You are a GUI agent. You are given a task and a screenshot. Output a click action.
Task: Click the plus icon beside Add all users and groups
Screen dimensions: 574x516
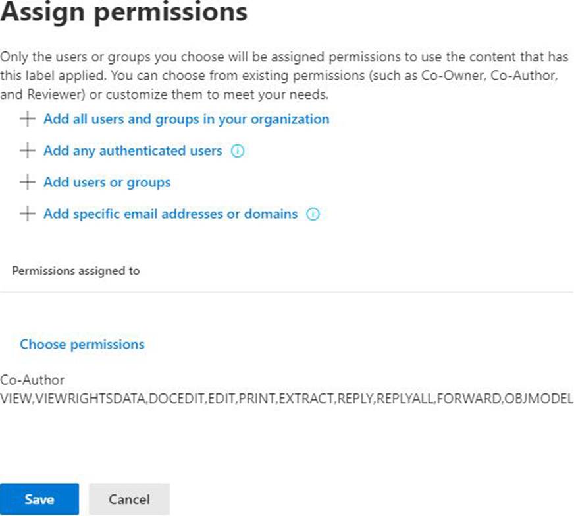pyautogui.click(x=27, y=119)
